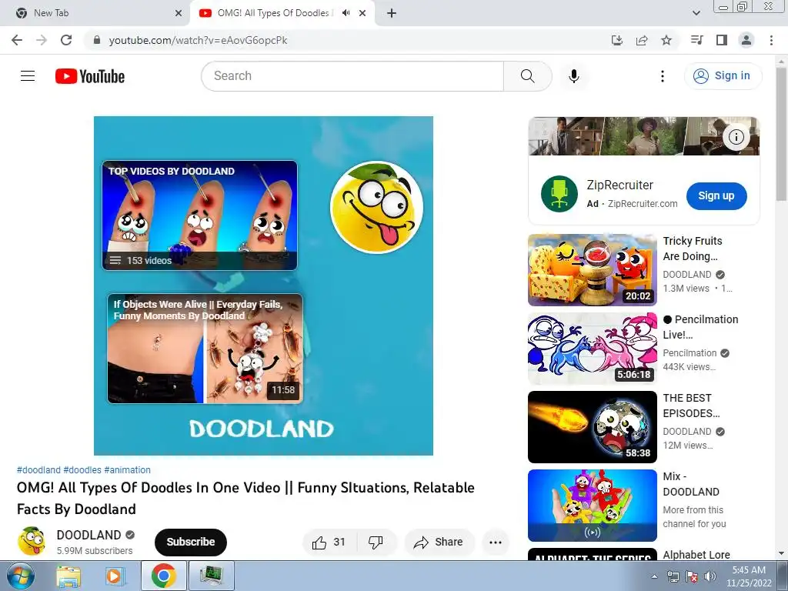Image resolution: width=788 pixels, height=591 pixels.
Task: Open the ad info icon
Action: point(736,137)
